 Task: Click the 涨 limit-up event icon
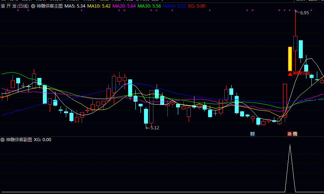[289, 134]
